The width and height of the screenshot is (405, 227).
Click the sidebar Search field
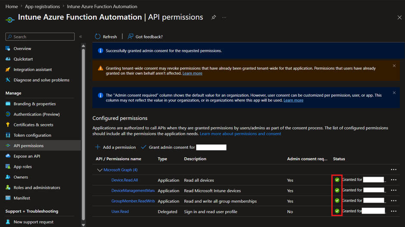click(40, 37)
